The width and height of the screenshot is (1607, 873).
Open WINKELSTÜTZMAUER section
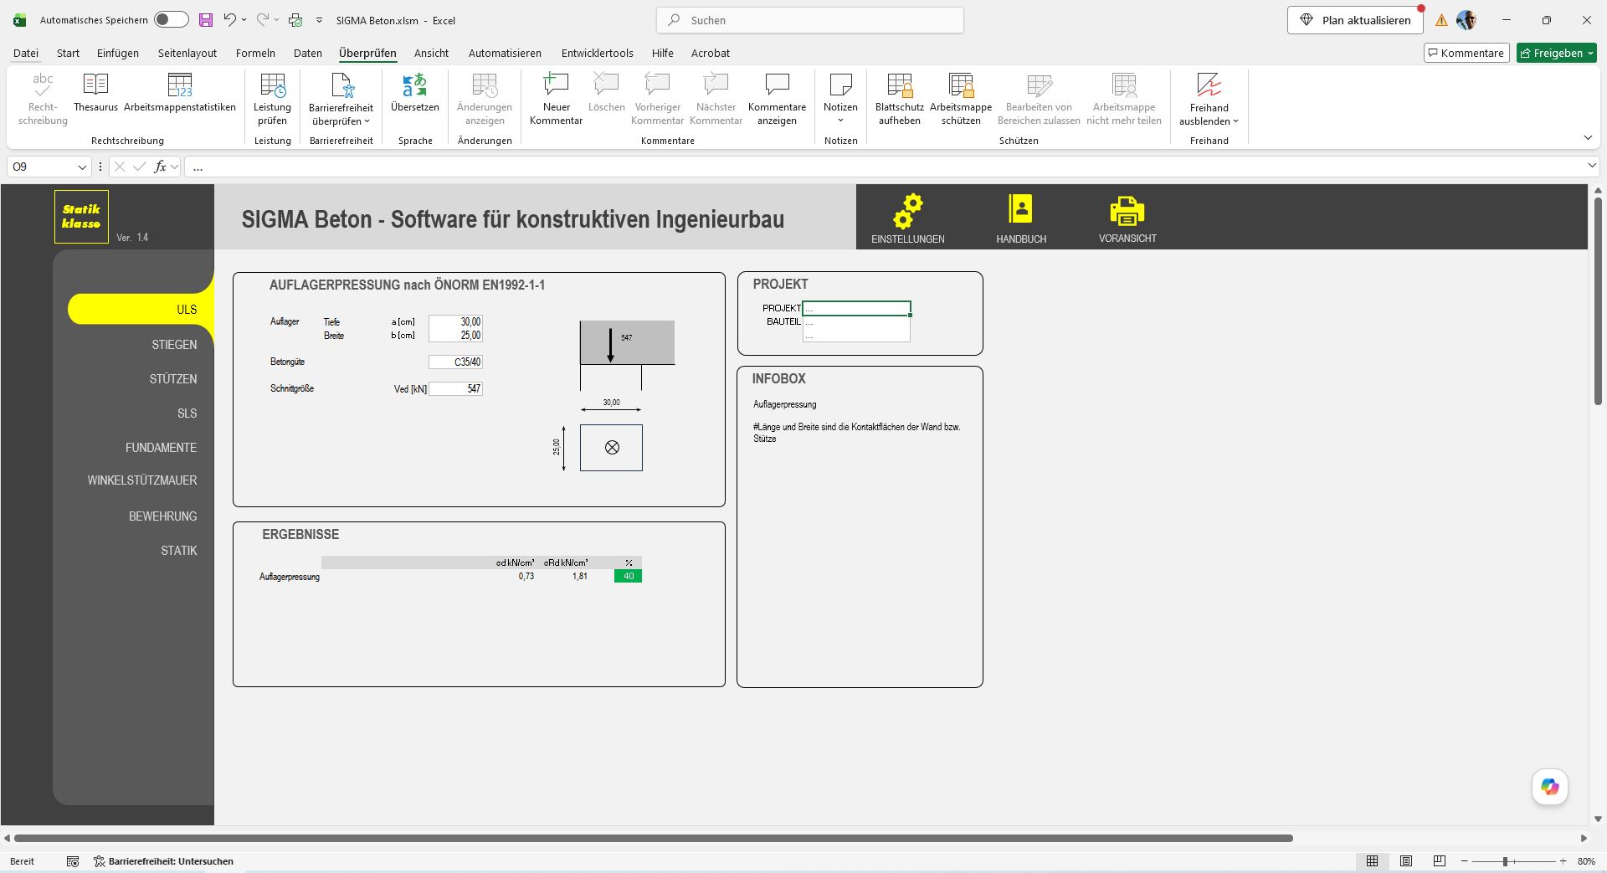pyautogui.click(x=142, y=480)
